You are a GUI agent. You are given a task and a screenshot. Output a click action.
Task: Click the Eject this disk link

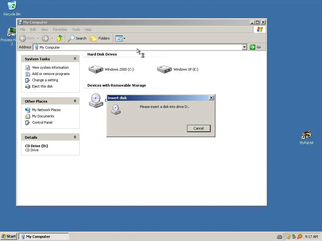point(42,87)
